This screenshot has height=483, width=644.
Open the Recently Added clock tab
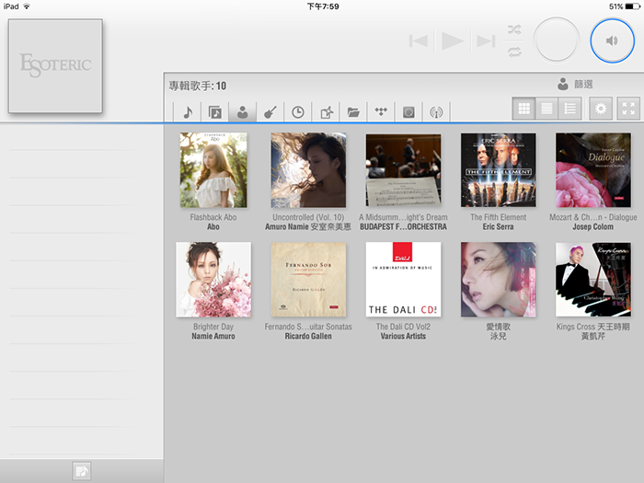(x=298, y=111)
